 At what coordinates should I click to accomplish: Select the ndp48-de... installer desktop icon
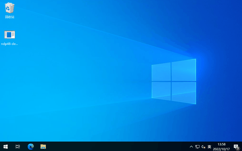pos(10,38)
